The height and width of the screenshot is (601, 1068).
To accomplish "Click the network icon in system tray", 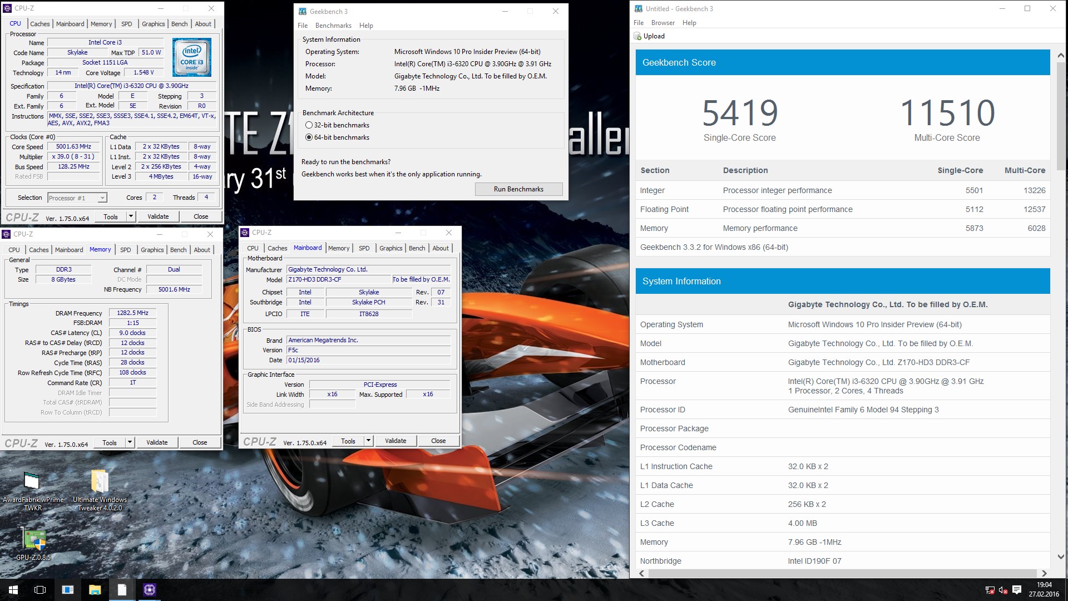I will tap(990, 590).
